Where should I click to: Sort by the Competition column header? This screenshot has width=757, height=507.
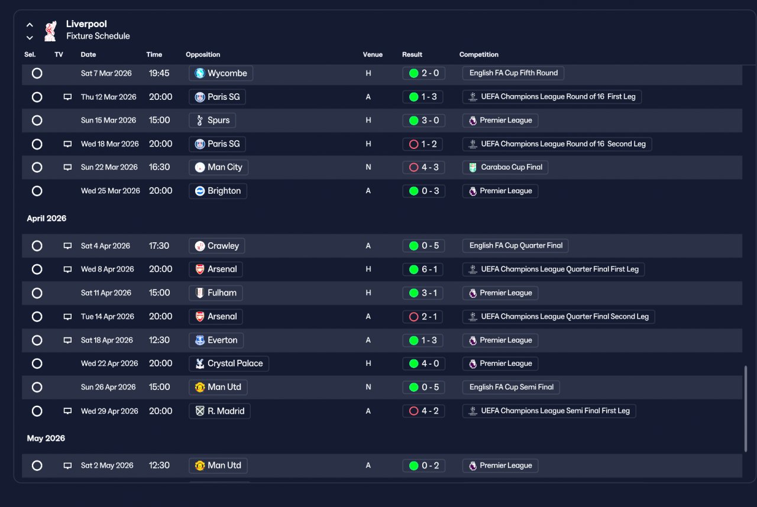pos(479,54)
